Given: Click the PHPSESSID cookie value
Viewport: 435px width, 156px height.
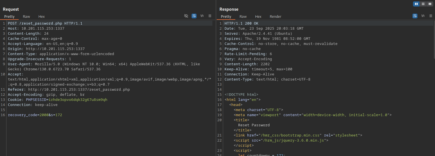Looking at the screenshot, I should (x=78, y=100).
